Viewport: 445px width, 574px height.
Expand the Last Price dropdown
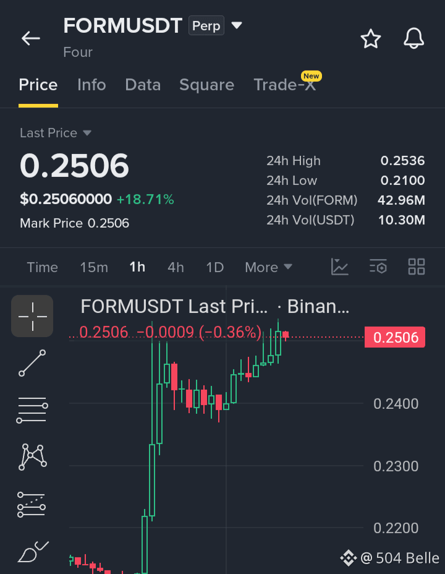point(56,133)
